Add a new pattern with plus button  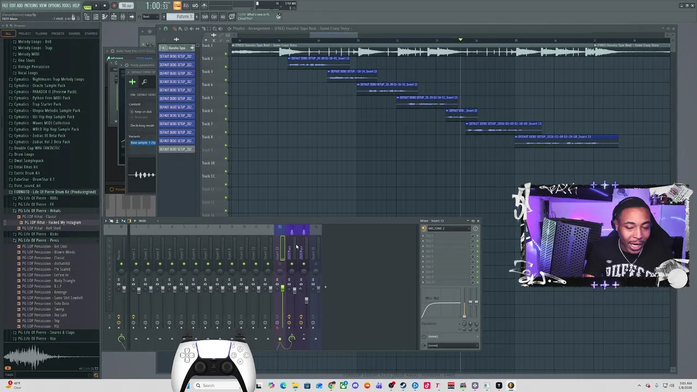pos(196,17)
